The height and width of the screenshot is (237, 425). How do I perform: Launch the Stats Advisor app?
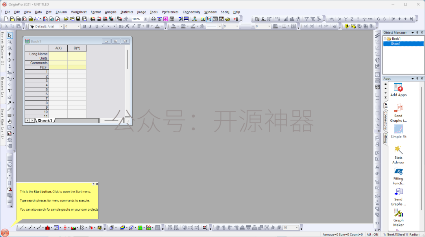click(x=398, y=155)
